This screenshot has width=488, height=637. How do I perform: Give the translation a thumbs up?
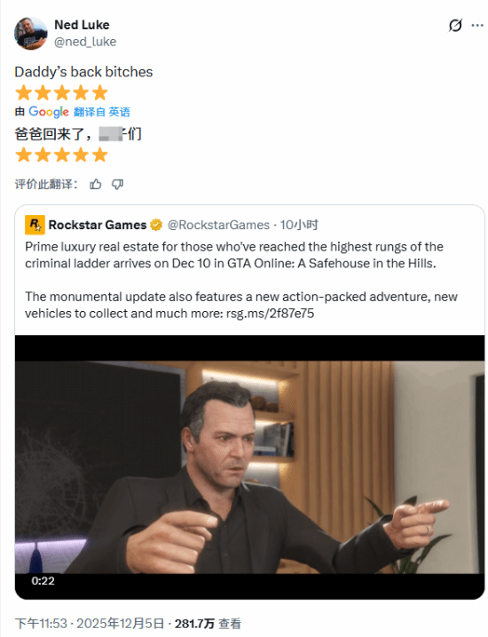tap(96, 185)
